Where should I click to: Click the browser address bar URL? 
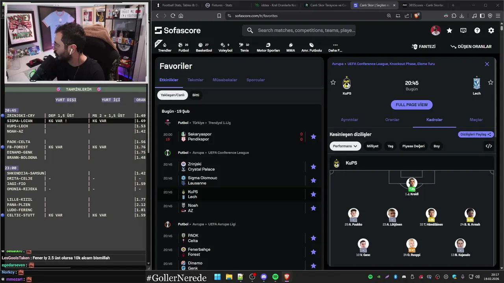(256, 16)
